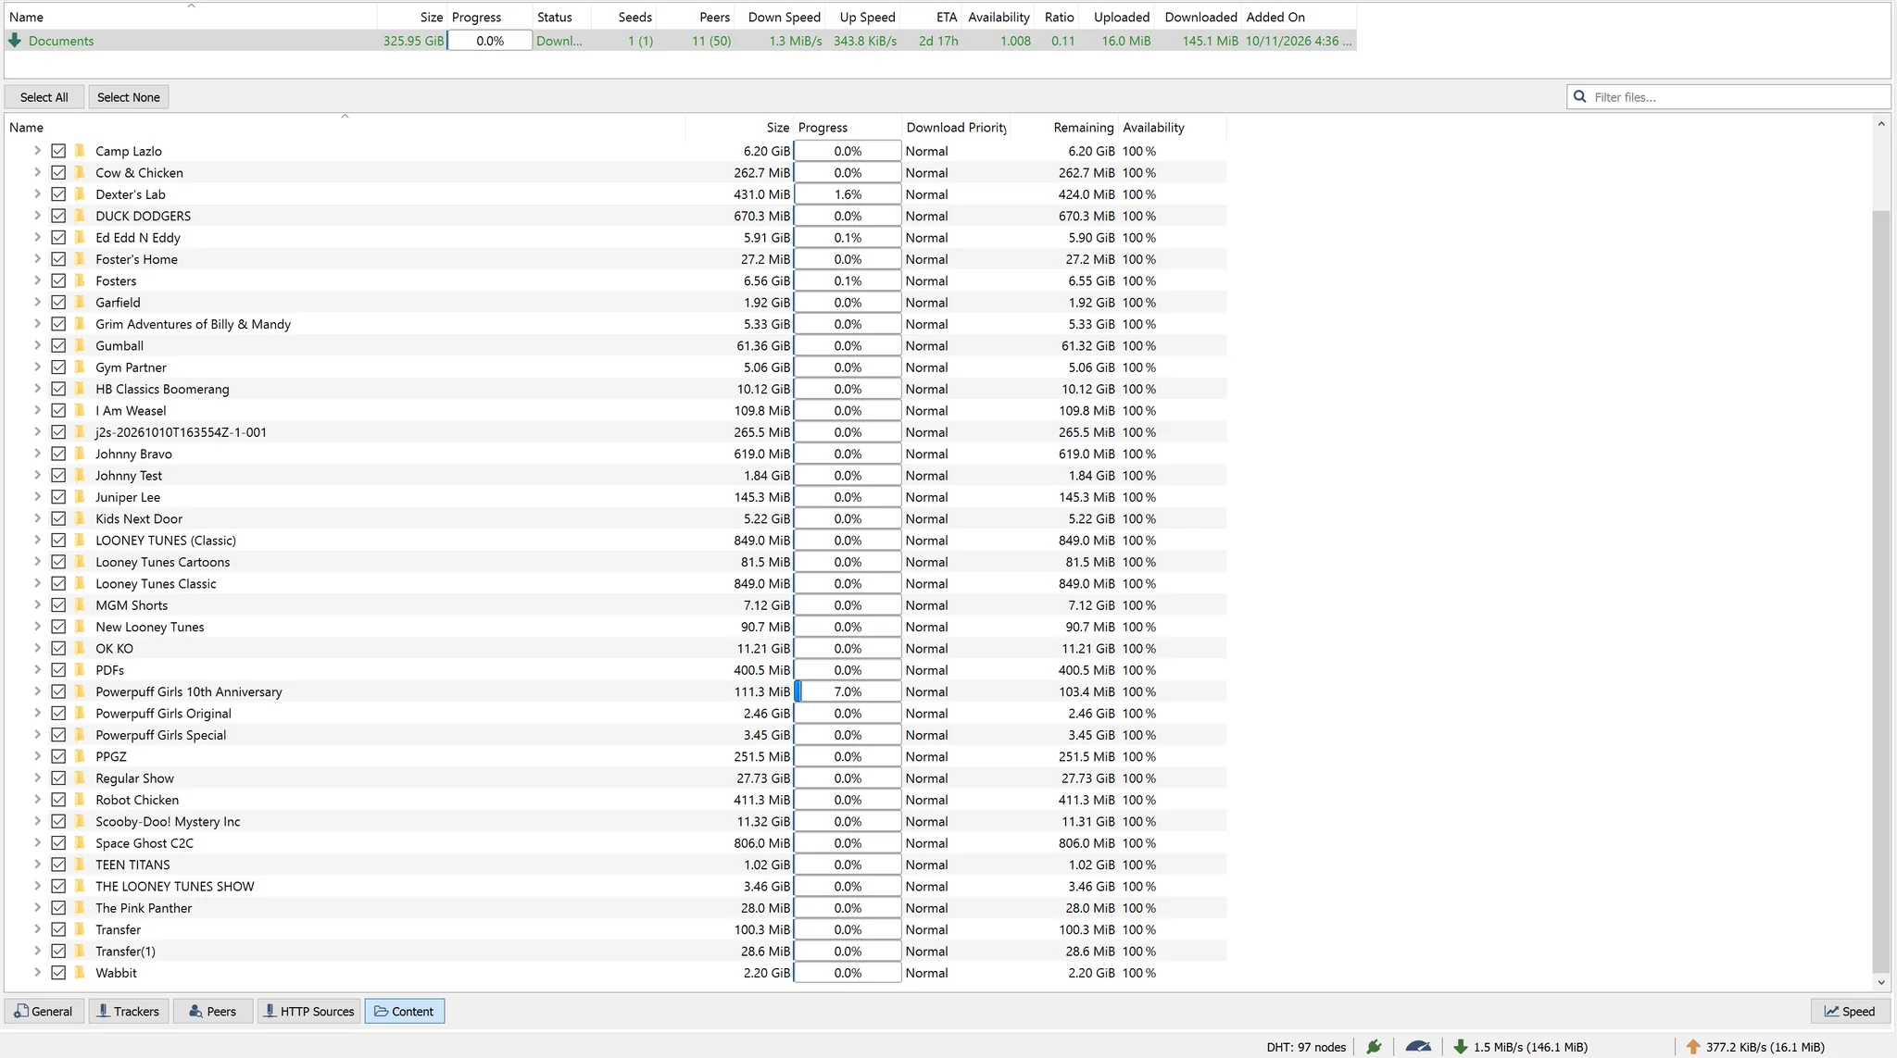Expand the LOONEY TUNES (Classic) folder

[37, 541]
